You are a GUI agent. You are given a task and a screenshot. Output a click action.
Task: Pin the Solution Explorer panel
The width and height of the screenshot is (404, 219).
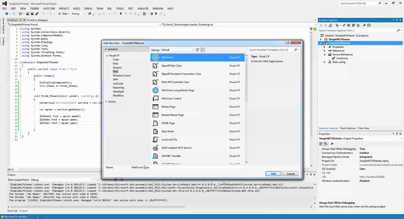(397, 20)
